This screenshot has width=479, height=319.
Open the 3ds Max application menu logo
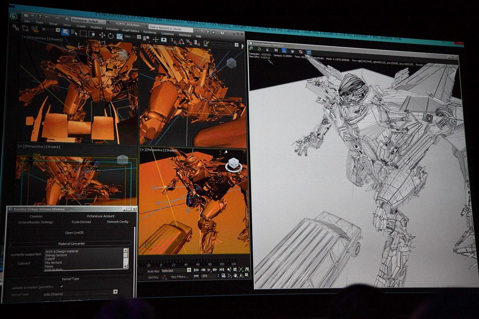point(14,17)
